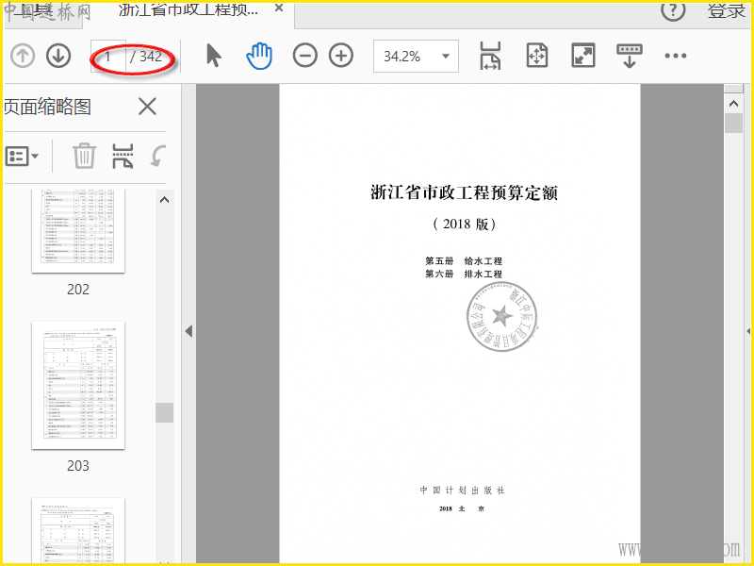
Task: Delete selected pages with trash icon
Action: tap(85, 156)
